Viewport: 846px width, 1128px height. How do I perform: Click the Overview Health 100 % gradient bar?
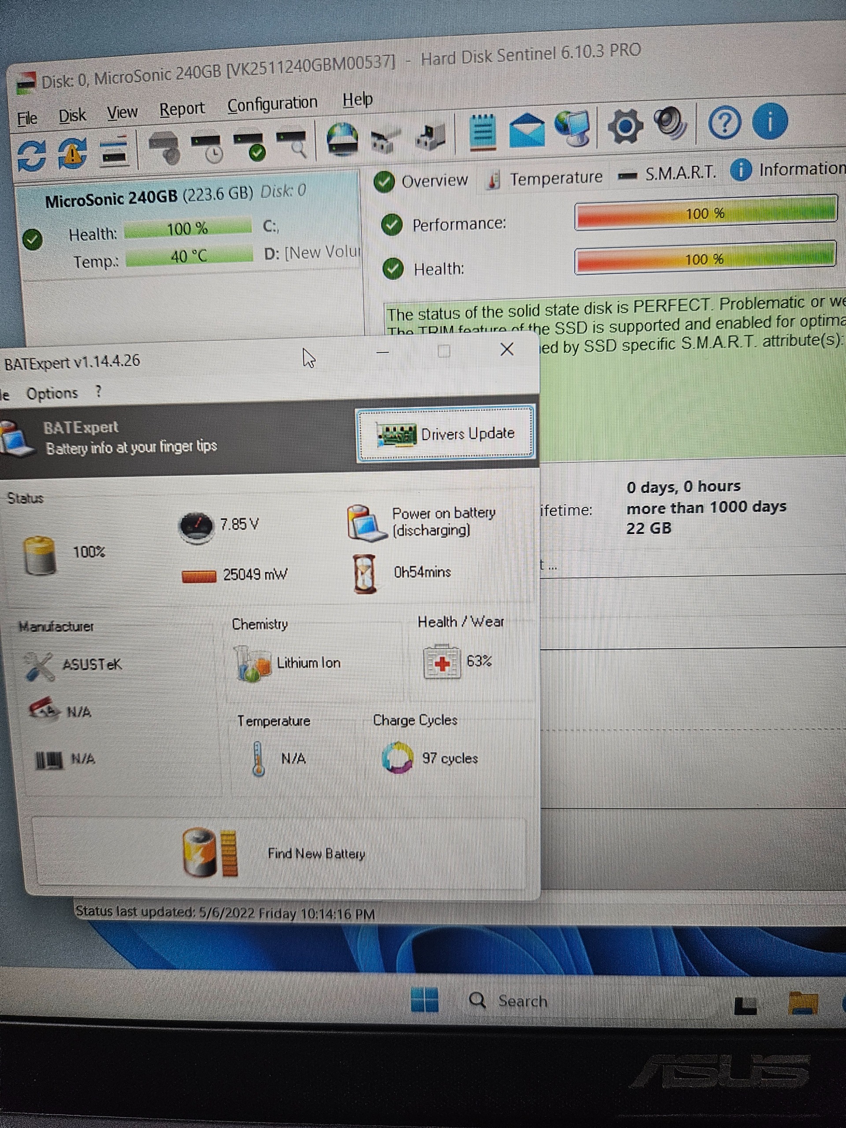click(706, 259)
